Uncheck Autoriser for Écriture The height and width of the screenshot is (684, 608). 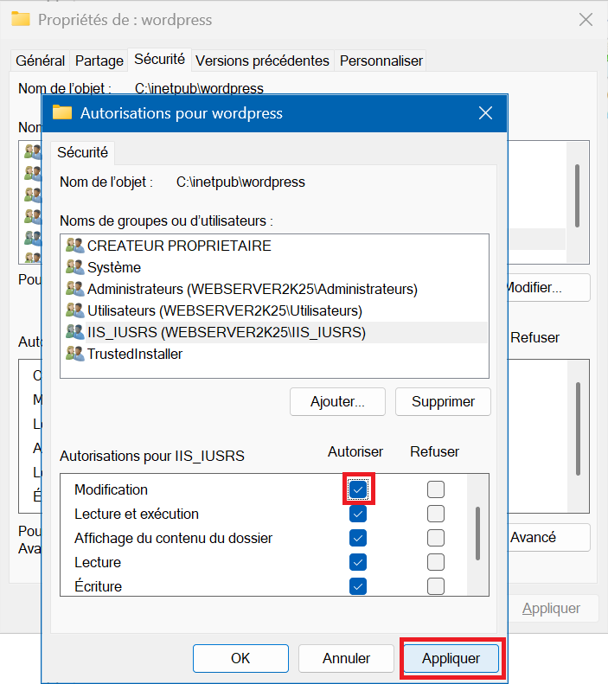[x=358, y=586]
